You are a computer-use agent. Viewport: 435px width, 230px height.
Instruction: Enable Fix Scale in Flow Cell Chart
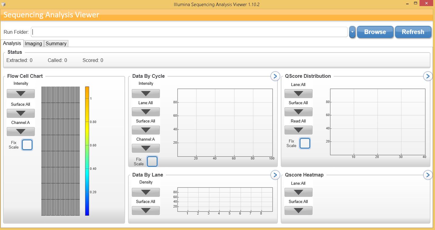click(x=27, y=145)
